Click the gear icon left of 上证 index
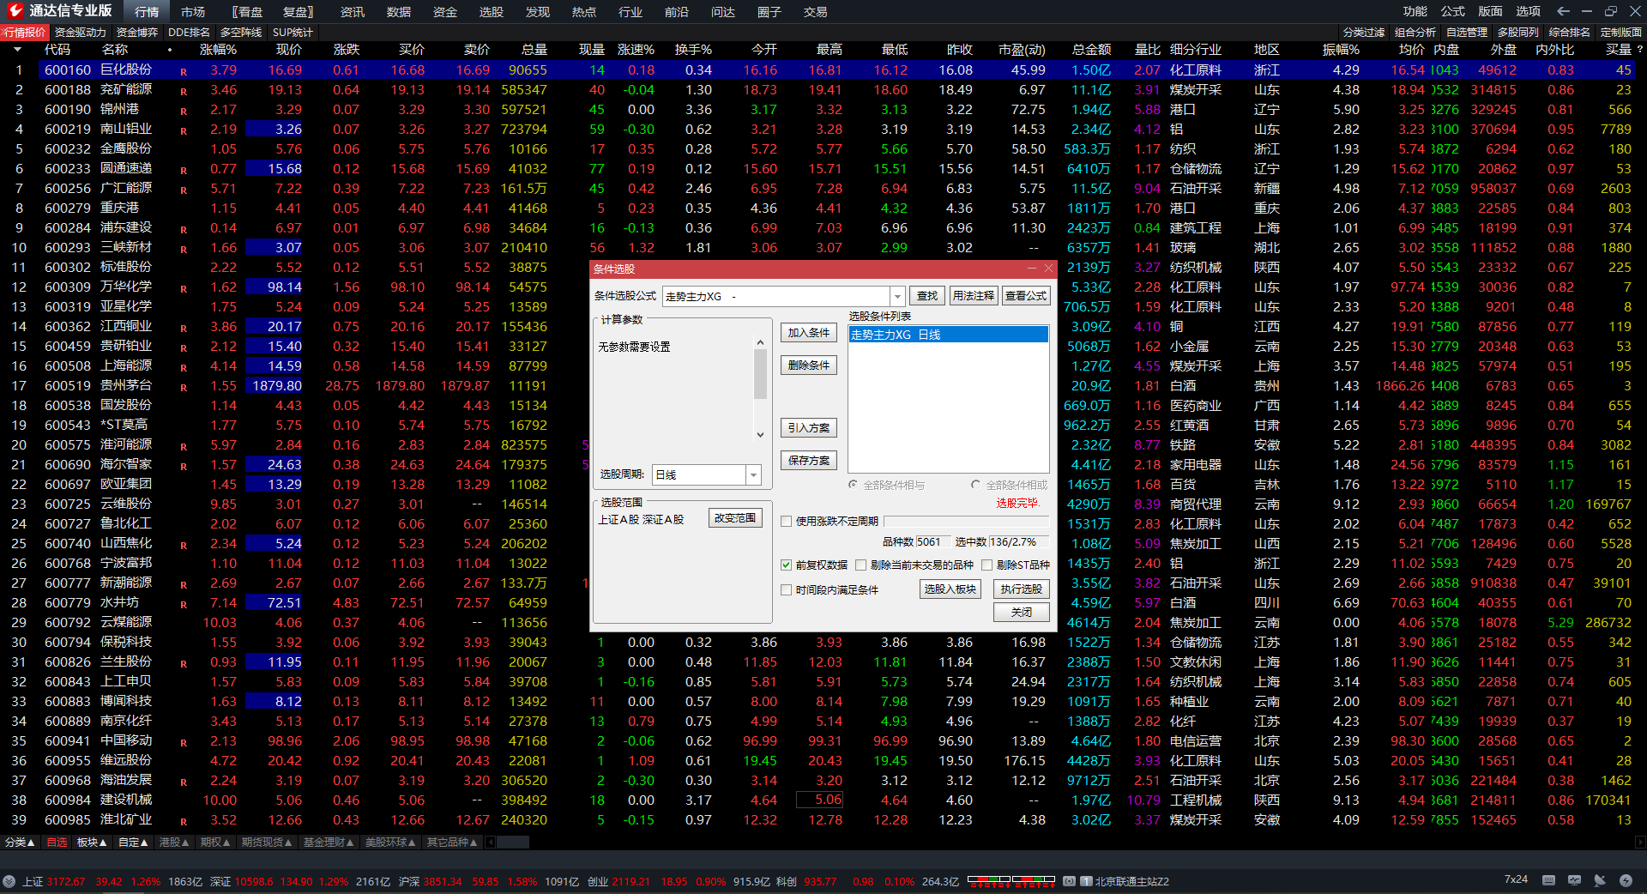The height and width of the screenshot is (894, 1647). coord(9,881)
